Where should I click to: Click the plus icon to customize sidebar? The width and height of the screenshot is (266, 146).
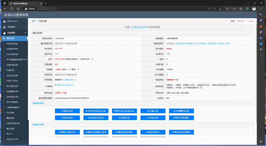261,56
